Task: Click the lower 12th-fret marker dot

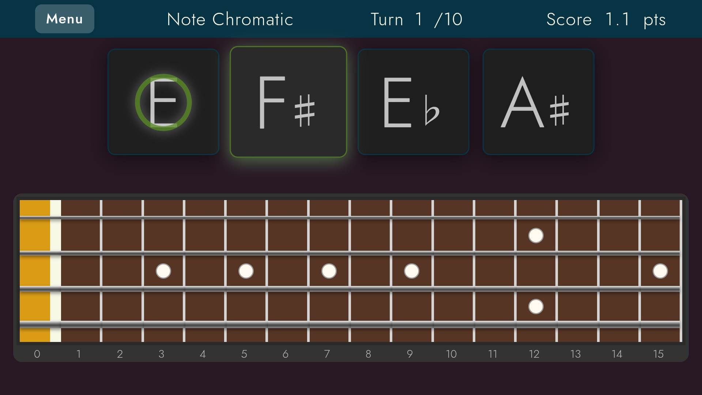Action: 535,307
